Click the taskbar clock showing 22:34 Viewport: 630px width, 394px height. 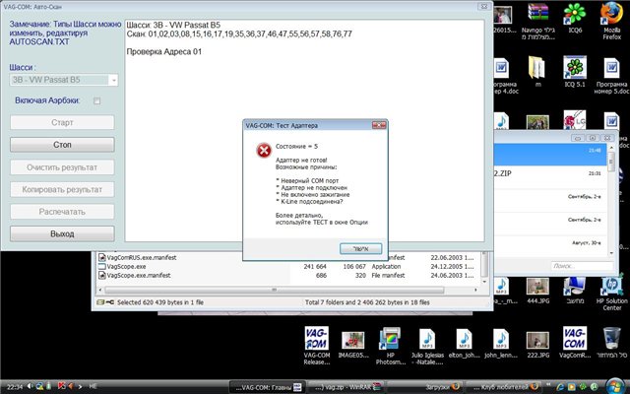pyautogui.click(x=15, y=387)
